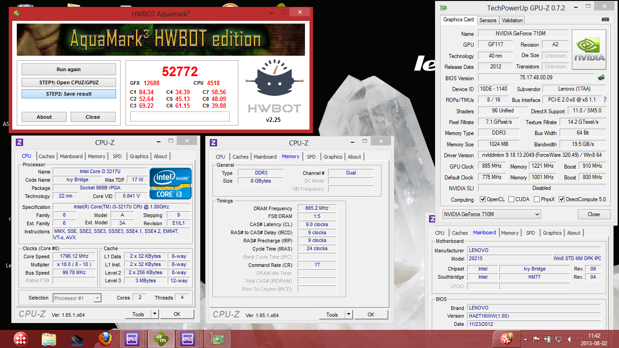Click the GPU Name field NVIDIA GeForce 710M
This screenshot has width=619, height=348.
tap(523, 34)
